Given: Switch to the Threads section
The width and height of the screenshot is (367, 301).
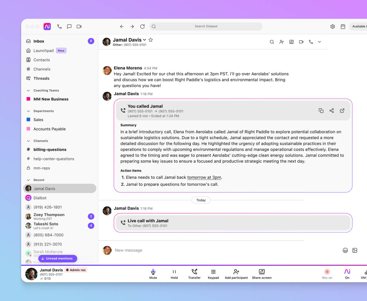Looking at the screenshot, I should tap(41, 78).
